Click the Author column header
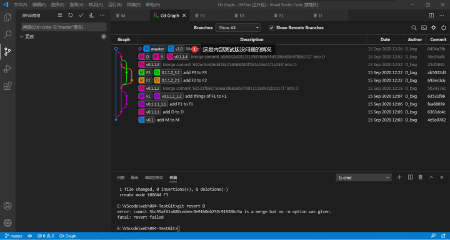450x240 pixels. 415,39
